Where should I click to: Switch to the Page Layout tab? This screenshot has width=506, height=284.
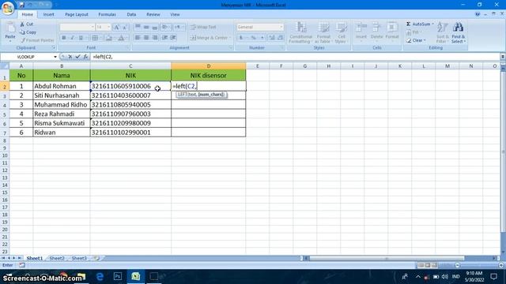[77, 14]
